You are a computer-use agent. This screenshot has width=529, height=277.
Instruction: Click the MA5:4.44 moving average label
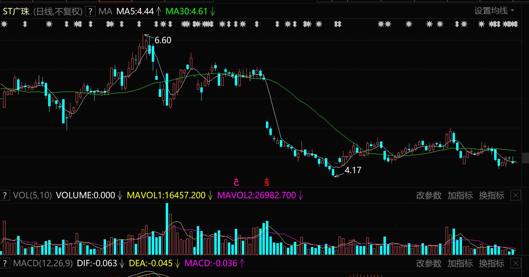click(x=135, y=11)
